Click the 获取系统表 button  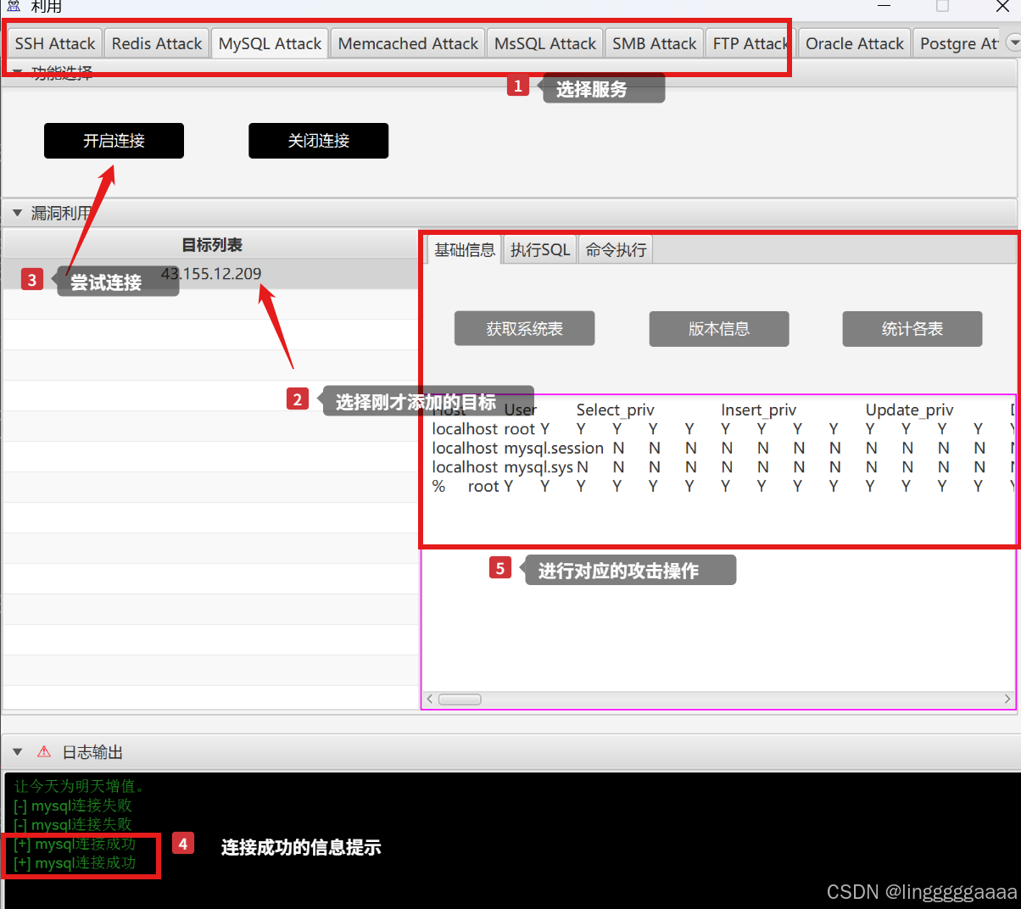coord(524,329)
